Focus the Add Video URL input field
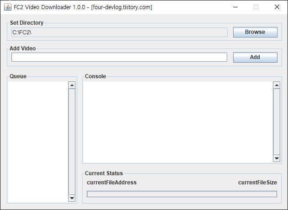 119,57
